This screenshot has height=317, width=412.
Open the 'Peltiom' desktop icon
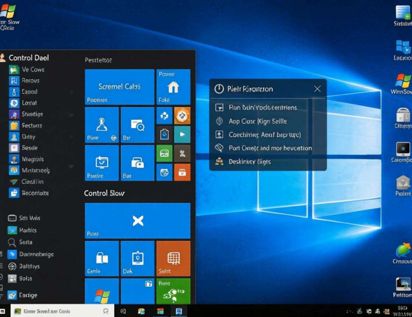402,287
